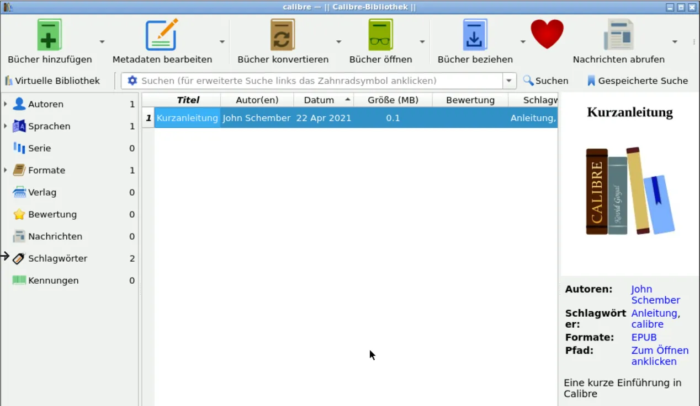Click the John Schember author link
The image size is (700, 406).
click(x=655, y=295)
